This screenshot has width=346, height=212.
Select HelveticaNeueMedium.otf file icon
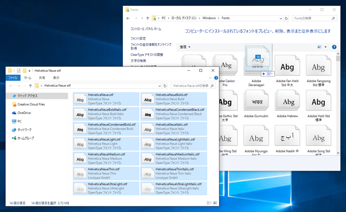[x=80, y=159]
